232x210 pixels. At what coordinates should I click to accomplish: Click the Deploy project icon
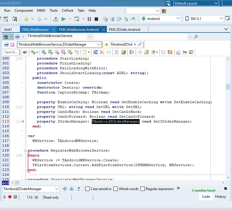coord(56,19)
